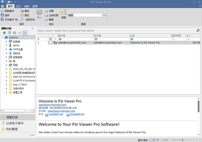The image size is (202, 142).
Task: Click normal layout icon in status bar
Action: tap(154, 140)
